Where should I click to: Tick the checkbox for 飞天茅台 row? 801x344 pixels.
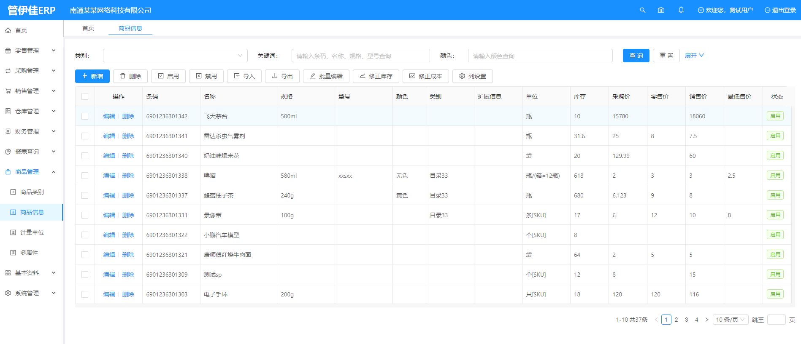(85, 116)
